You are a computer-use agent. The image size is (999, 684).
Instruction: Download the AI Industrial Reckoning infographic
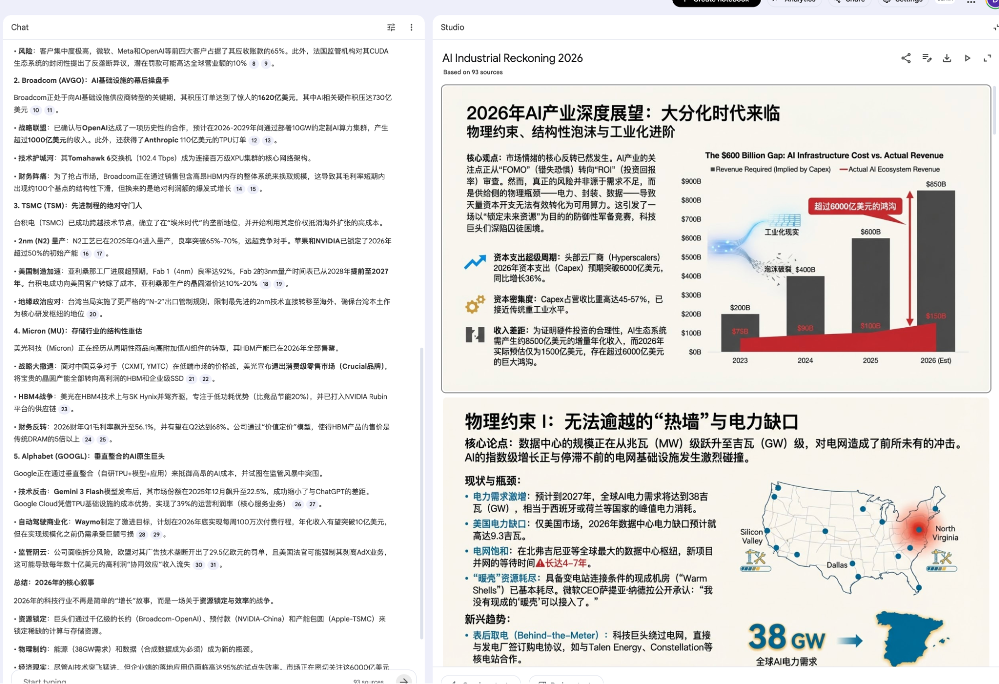coord(947,58)
